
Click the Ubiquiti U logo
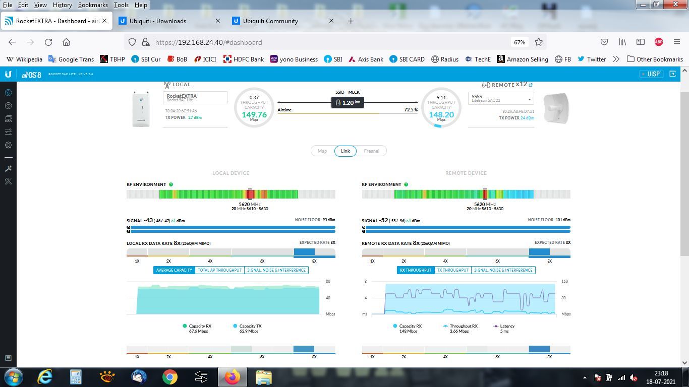click(8, 74)
